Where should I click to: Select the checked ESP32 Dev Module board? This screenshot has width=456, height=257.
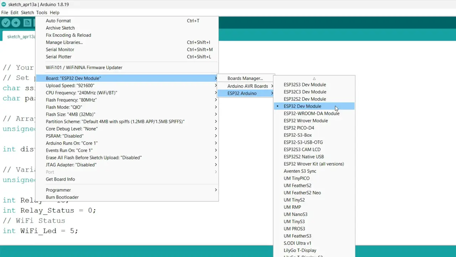[x=314, y=106]
